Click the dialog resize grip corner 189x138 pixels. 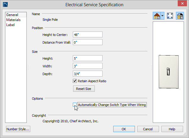[185, 134]
